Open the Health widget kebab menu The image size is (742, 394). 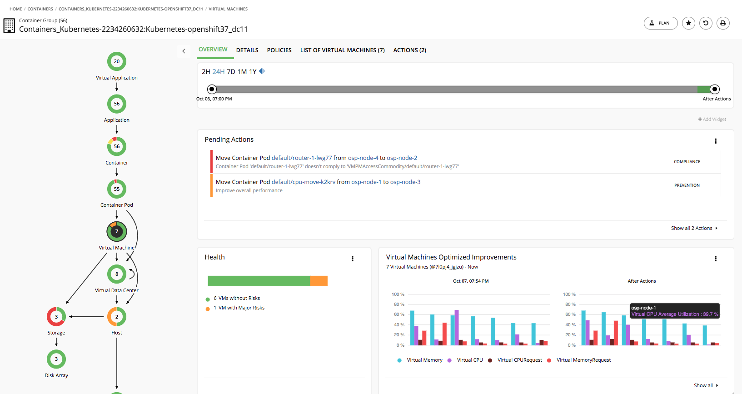[x=352, y=259]
